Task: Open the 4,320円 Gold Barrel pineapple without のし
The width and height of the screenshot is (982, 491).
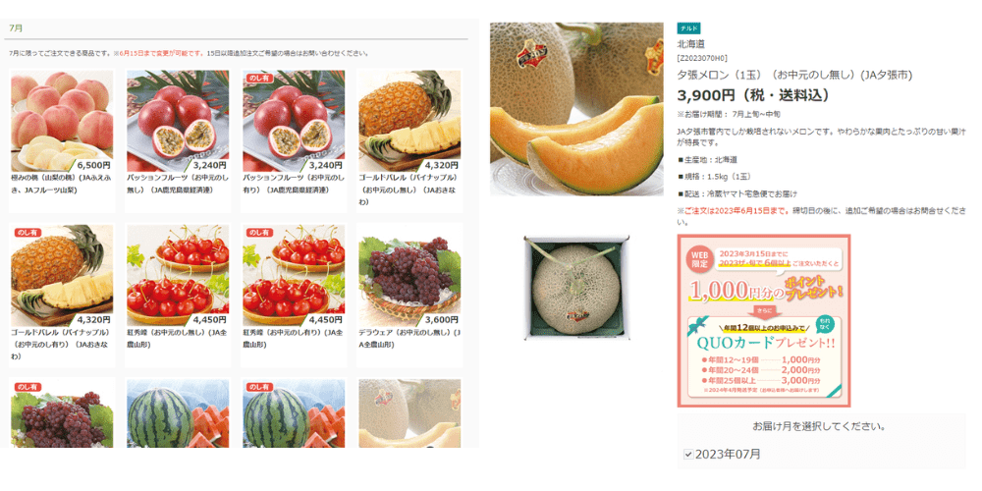Action: [409, 121]
